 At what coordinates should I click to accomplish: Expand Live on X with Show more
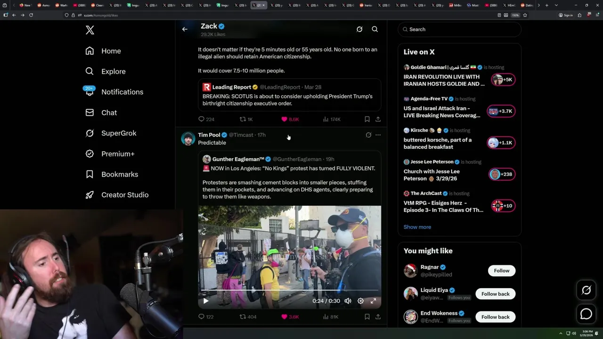tap(417, 227)
